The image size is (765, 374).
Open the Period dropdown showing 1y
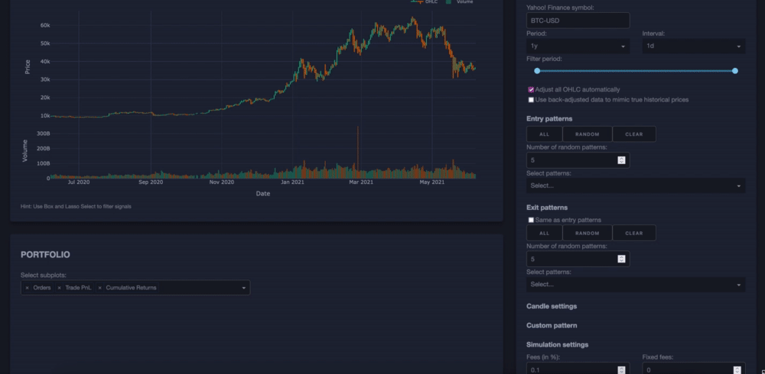578,46
